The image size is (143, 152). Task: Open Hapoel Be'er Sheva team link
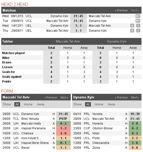(x=35, y=143)
